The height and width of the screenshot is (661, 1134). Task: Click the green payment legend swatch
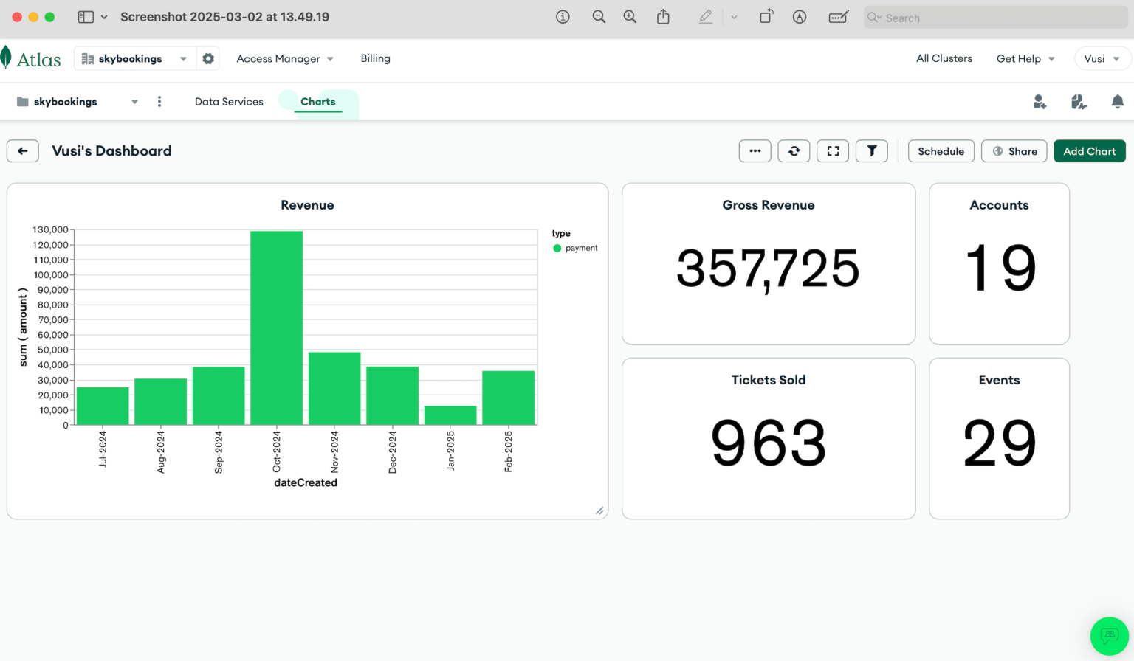coord(557,249)
